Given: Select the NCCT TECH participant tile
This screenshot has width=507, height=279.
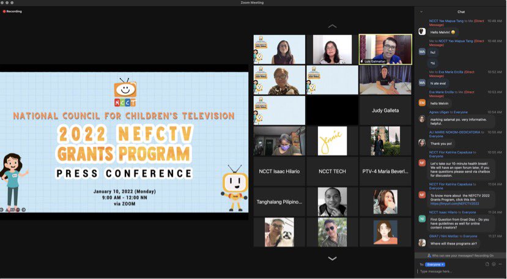Looking at the screenshot, I should (332, 171).
